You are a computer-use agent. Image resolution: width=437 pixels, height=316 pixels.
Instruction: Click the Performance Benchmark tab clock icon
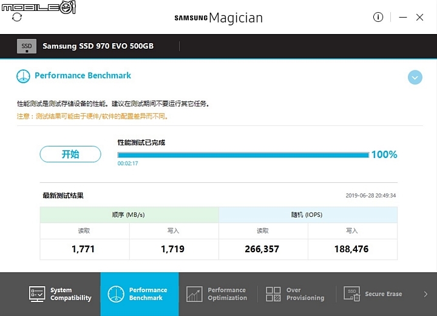pos(116,294)
